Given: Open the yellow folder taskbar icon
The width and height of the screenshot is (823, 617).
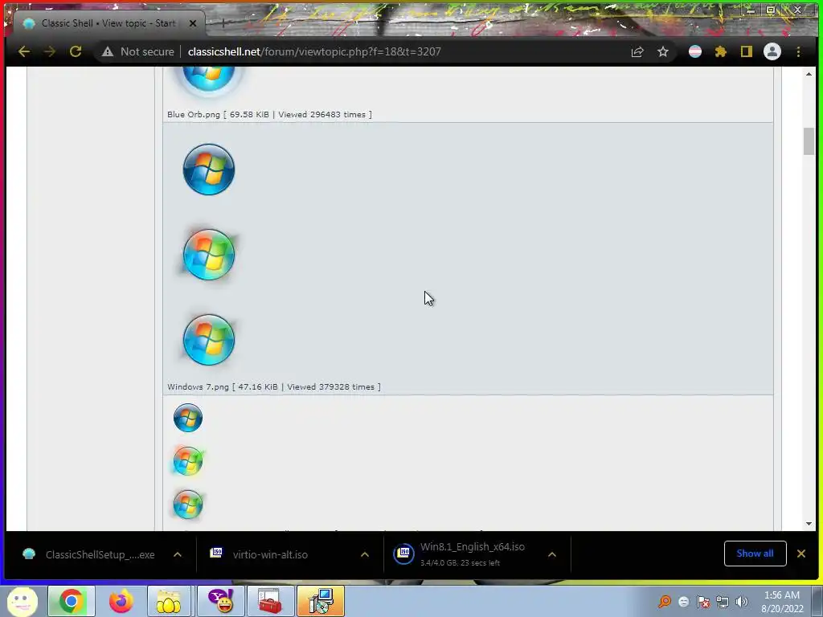Looking at the screenshot, I should [x=168, y=601].
